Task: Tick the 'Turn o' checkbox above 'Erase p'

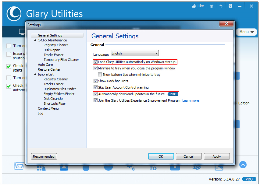Action: 9,46
